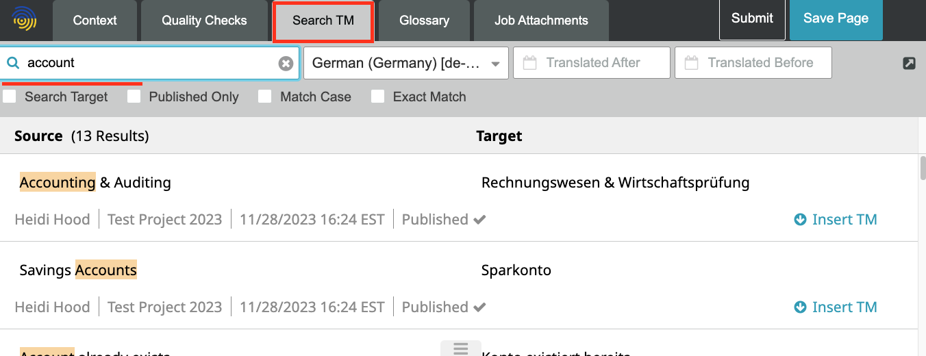Switch to the Glossary tab
Image resolution: width=926 pixels, height=356 pixels.
click(424, 21)
